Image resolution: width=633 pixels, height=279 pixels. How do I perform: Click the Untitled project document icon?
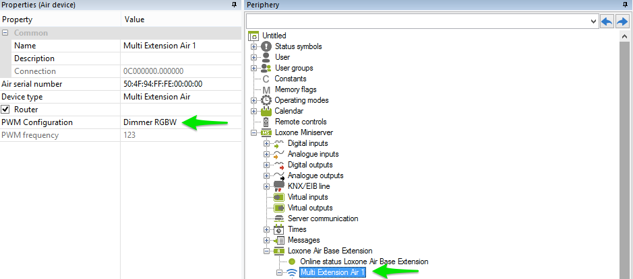click(x=253, y=36)
